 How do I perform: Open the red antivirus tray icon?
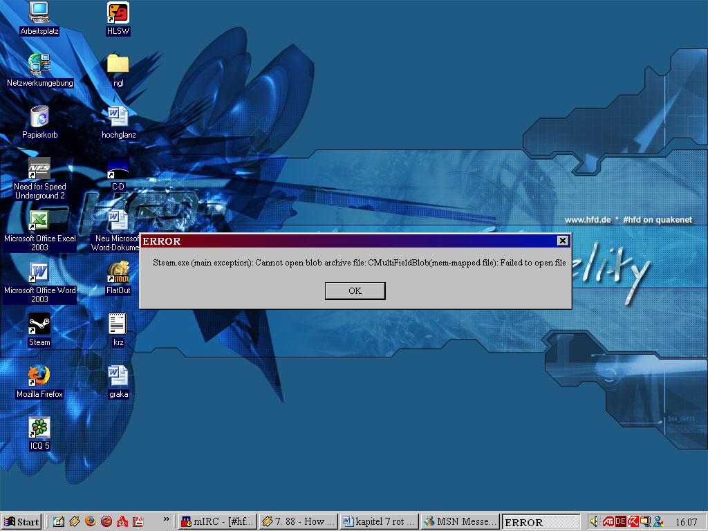633,521
